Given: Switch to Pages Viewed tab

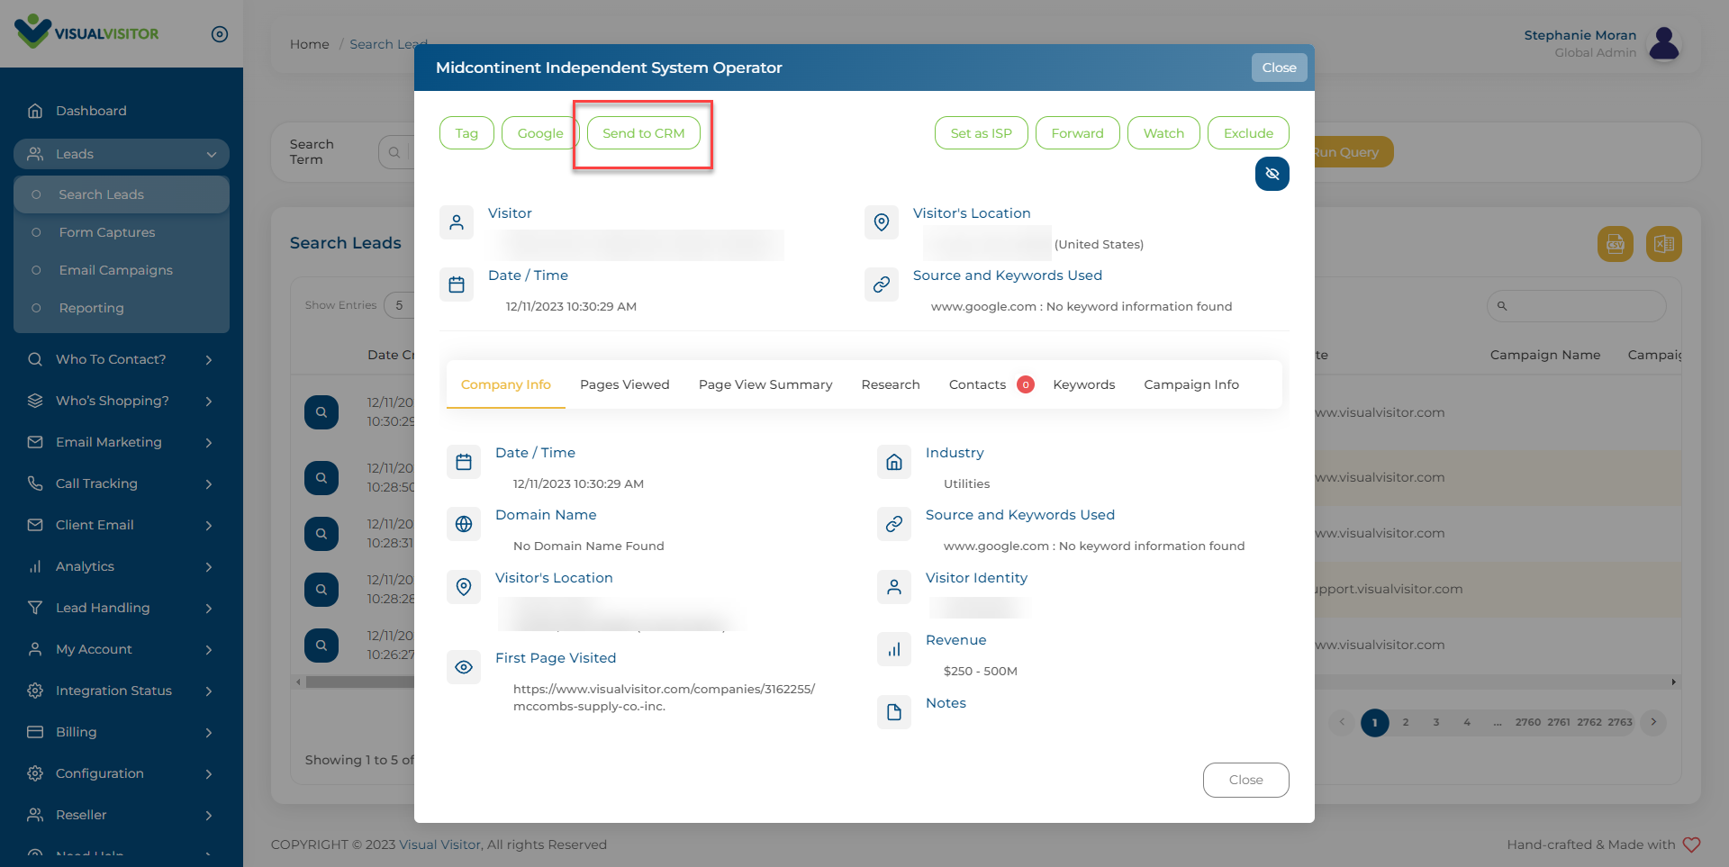Looking at the screenshot, I should pos(624,384).
